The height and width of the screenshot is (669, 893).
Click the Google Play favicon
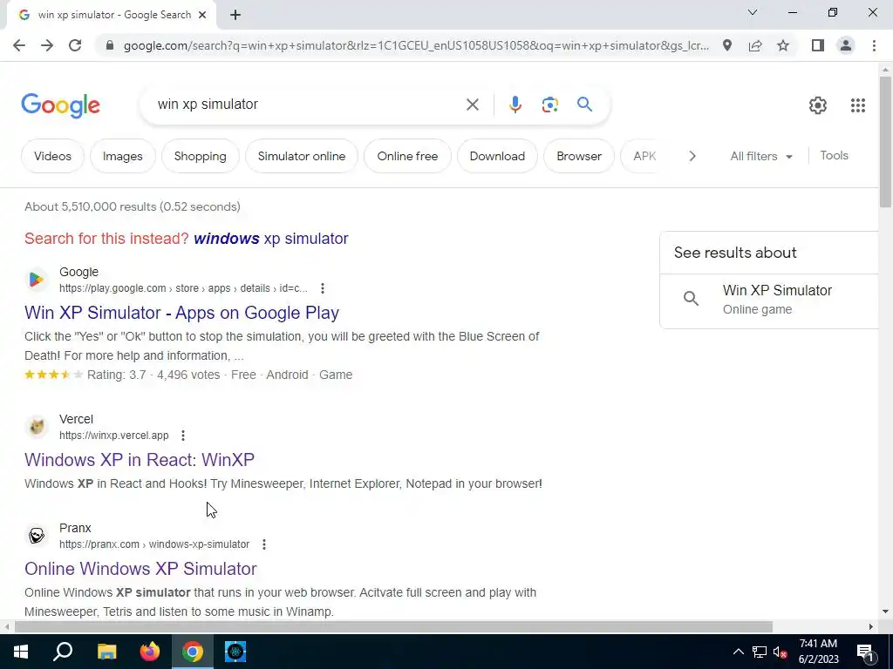coord(37,280)
